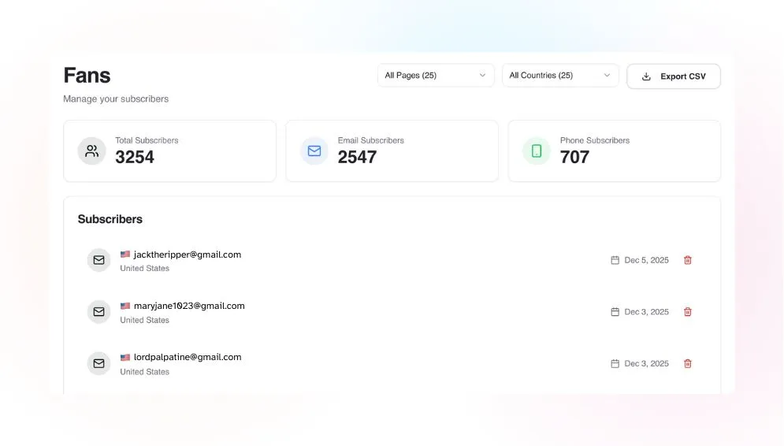Remove maryjane1023@gmail.com using its trash icon
784x446 pixels.
click(688, 312)
